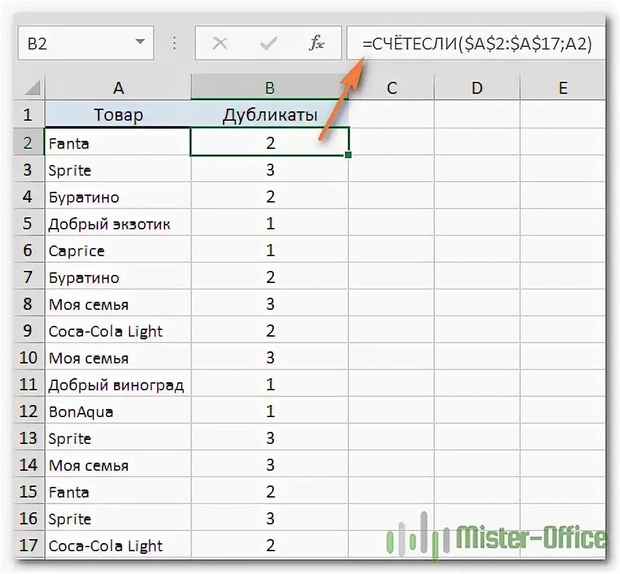Select cell B3 with value 3
620x574 pixels.
pyautogui.click(x=270, y=169)
